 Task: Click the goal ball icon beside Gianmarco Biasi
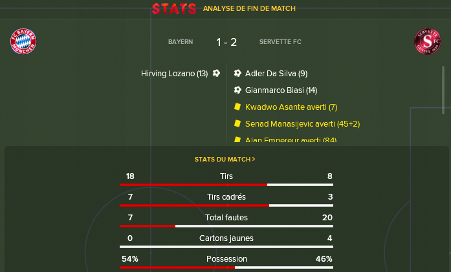point(237,90)
